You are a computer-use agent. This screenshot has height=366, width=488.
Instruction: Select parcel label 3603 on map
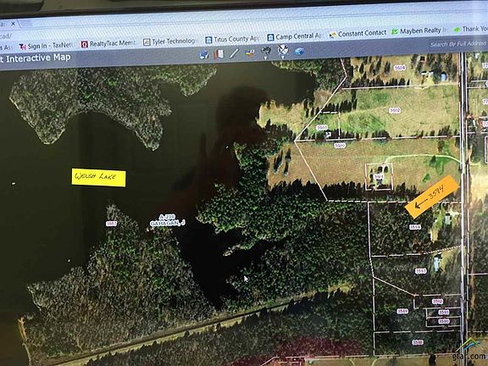pos(321,127)
